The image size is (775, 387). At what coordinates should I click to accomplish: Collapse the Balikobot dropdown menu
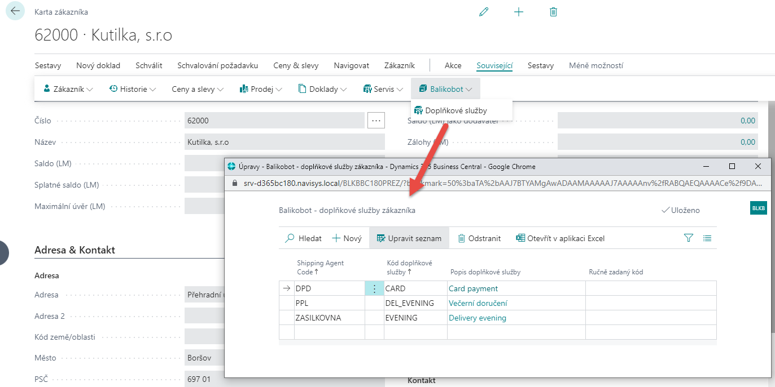pos(445,89)
